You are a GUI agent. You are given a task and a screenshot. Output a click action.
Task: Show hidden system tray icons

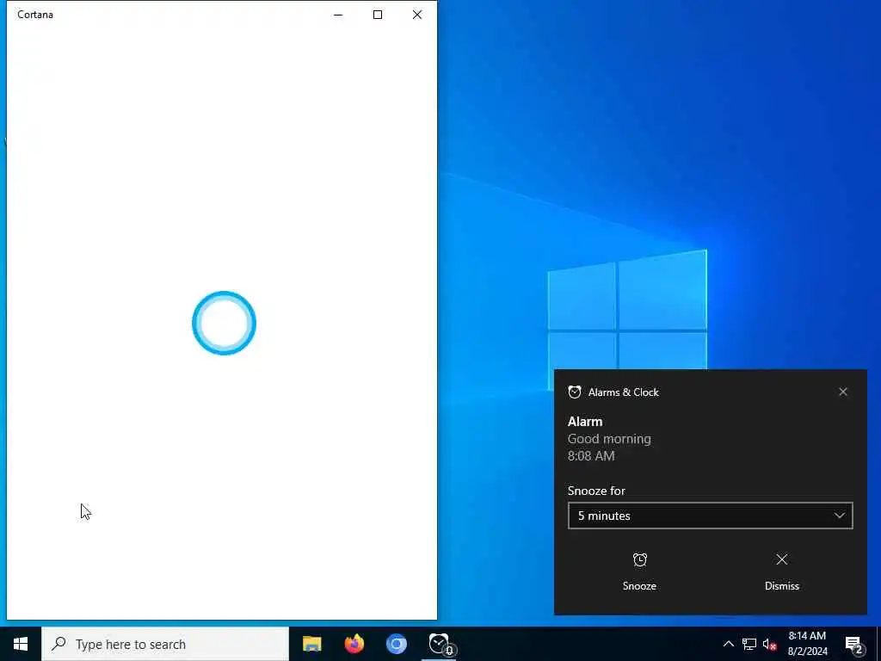pos(728,644)
